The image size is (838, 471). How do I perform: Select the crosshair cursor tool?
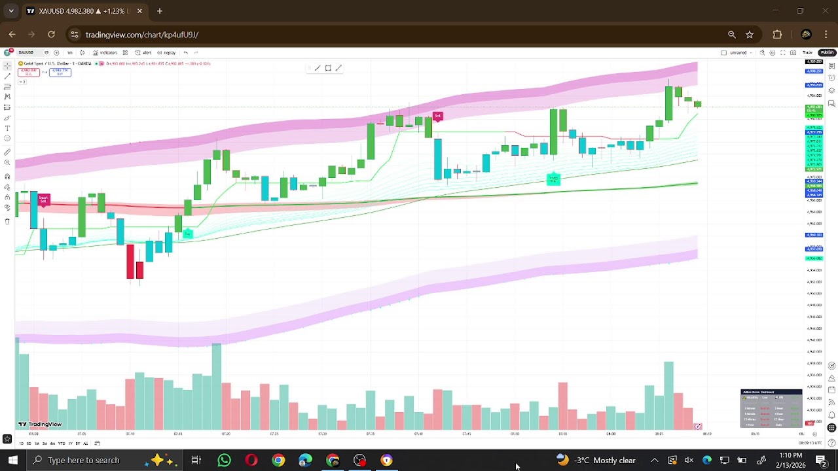pos(7,66)
